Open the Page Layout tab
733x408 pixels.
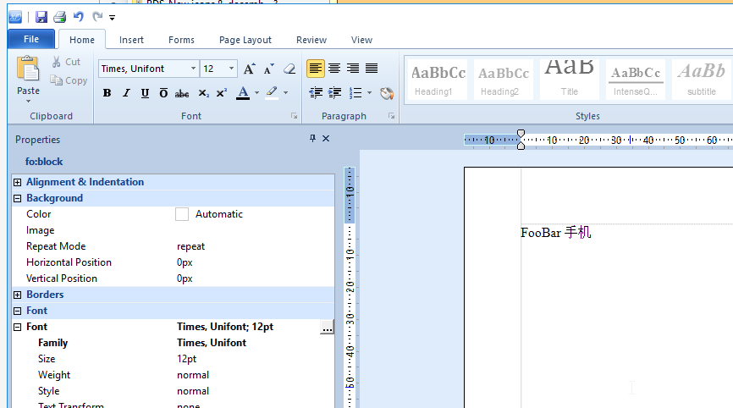click(x=245, y=40)
